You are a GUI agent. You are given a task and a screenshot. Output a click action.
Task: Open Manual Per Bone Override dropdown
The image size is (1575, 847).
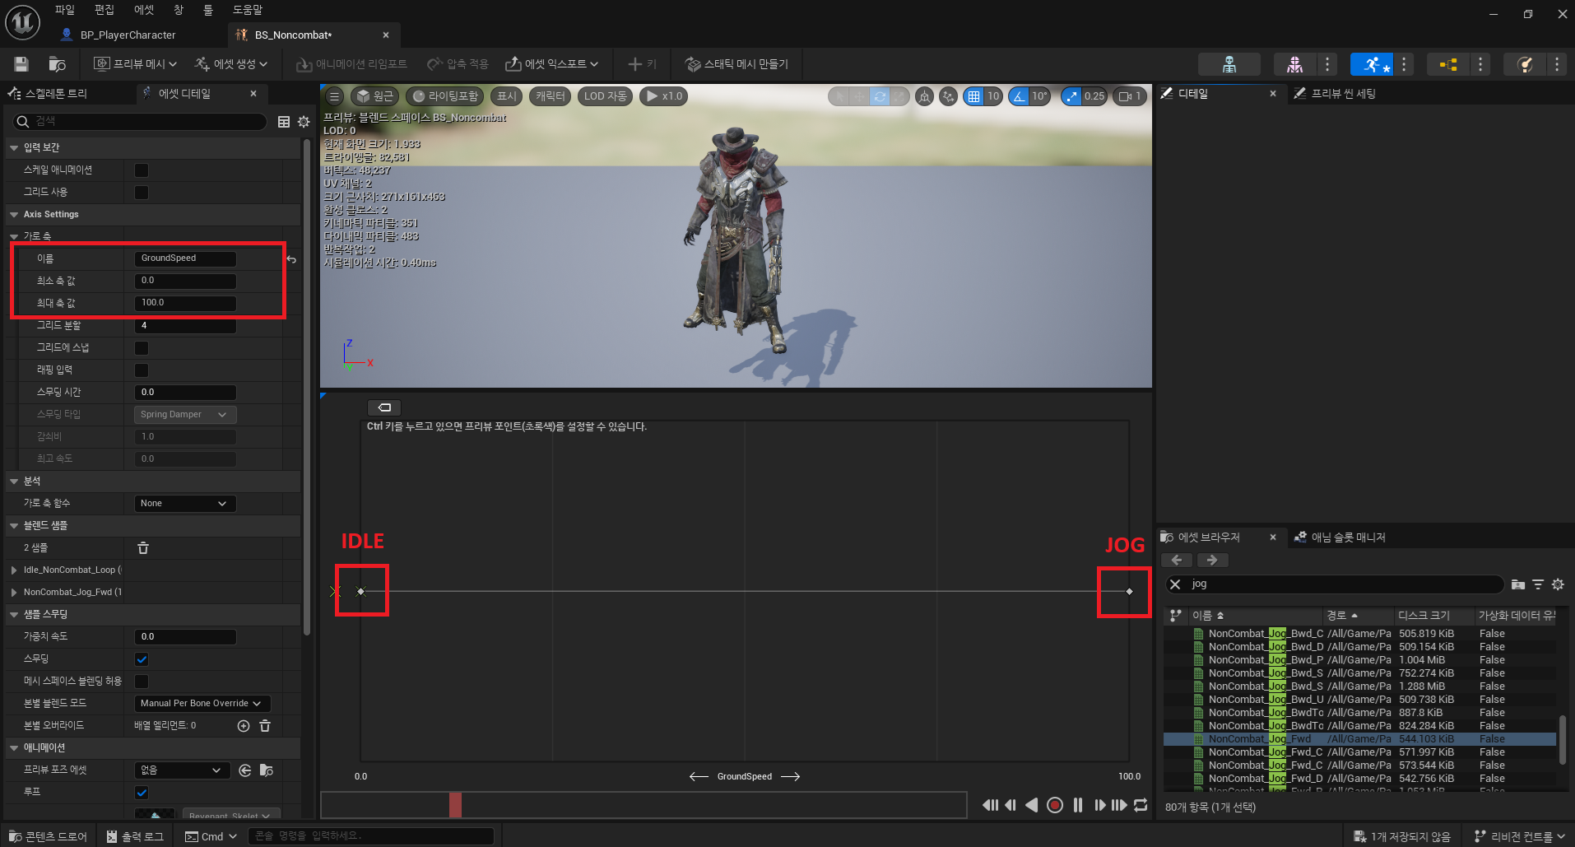click(202, 704)
